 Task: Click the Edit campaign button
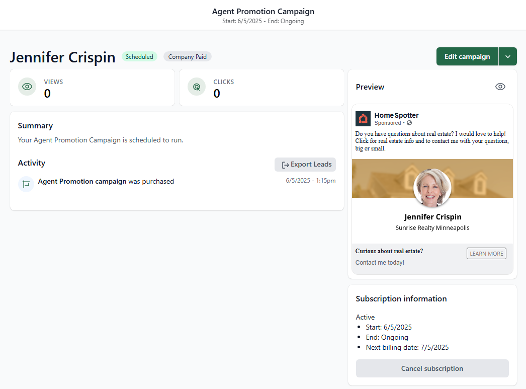click(x=467, y=56)
